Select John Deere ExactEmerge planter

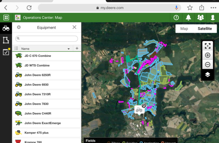47,123
